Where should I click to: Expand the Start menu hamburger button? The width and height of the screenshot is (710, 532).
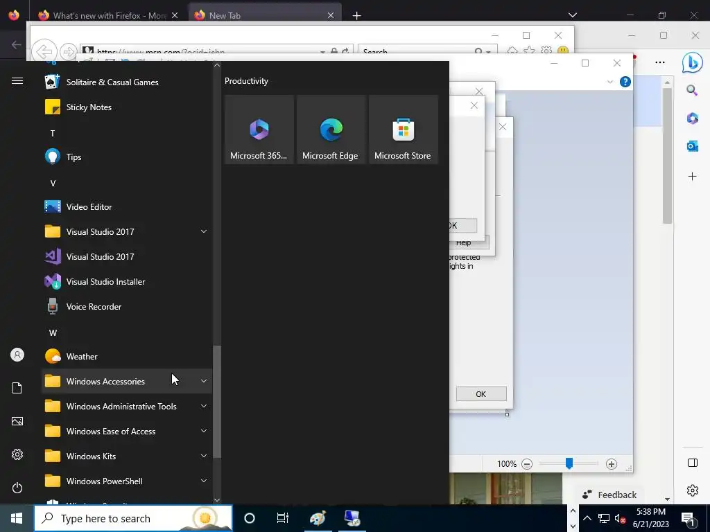17,81
